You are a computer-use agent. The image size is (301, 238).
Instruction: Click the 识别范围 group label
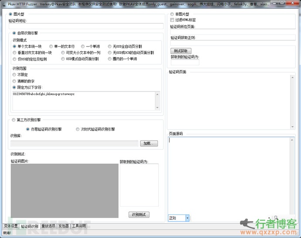(20, 68)
